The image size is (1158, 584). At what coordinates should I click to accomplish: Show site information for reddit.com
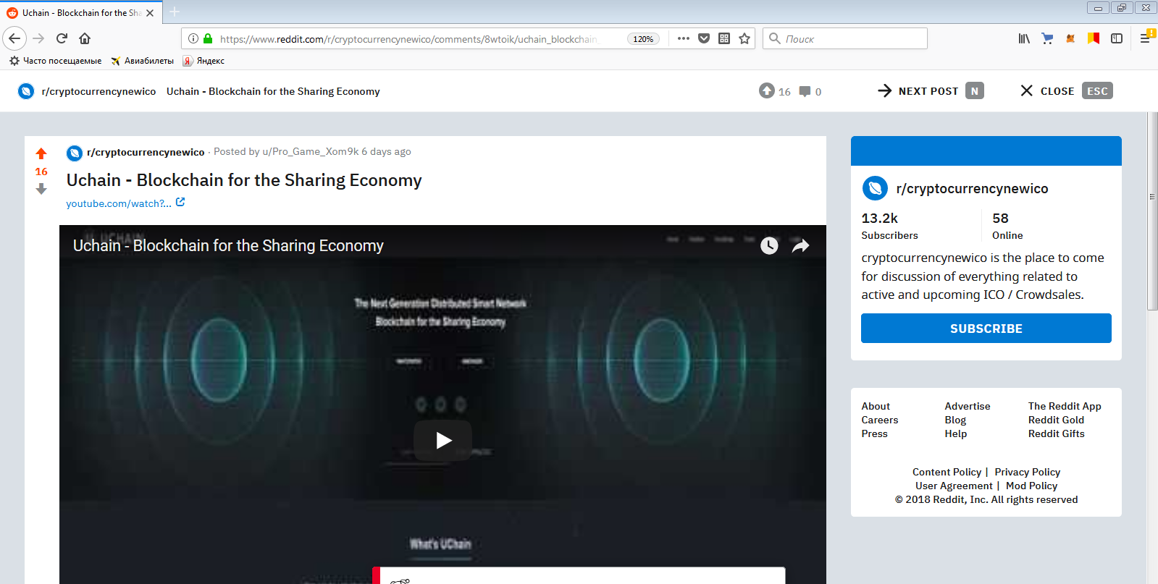tap(193, 38)
